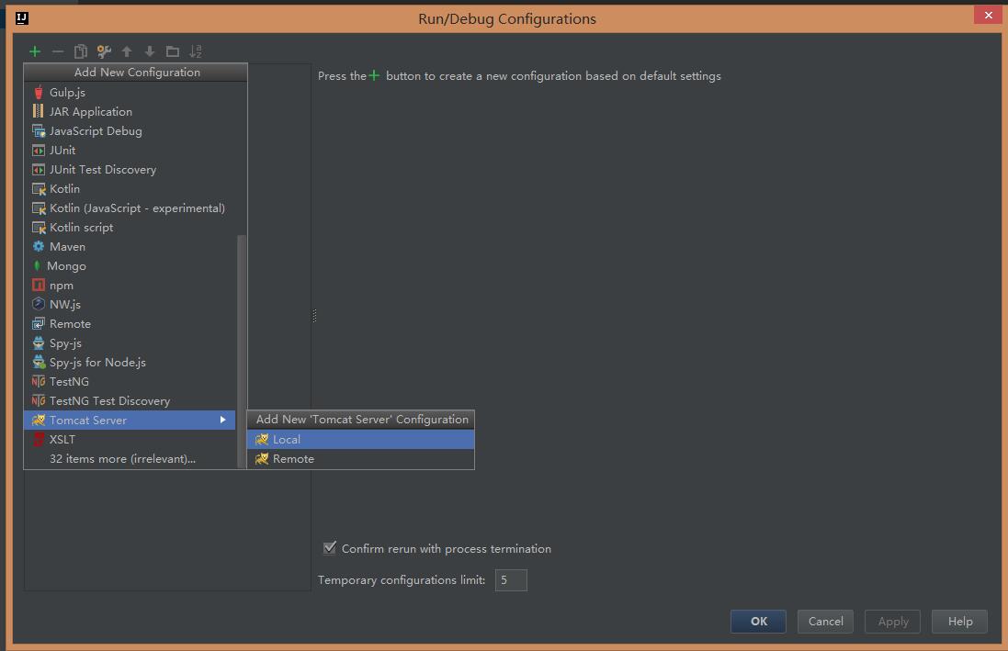Click the Add New Configuration popup header

[x=136, y=72]
